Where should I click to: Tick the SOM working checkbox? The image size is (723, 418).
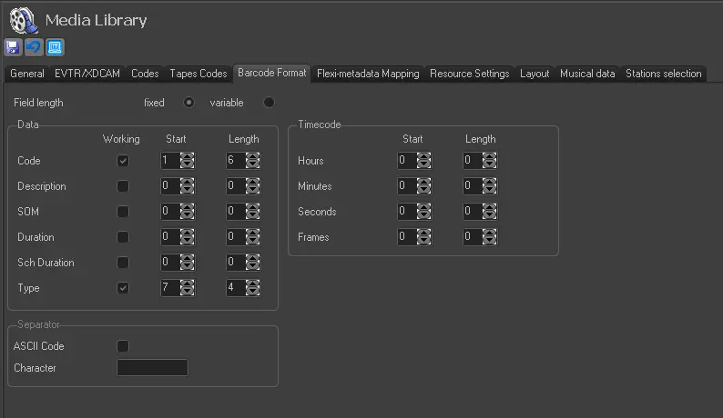(123, 212)
